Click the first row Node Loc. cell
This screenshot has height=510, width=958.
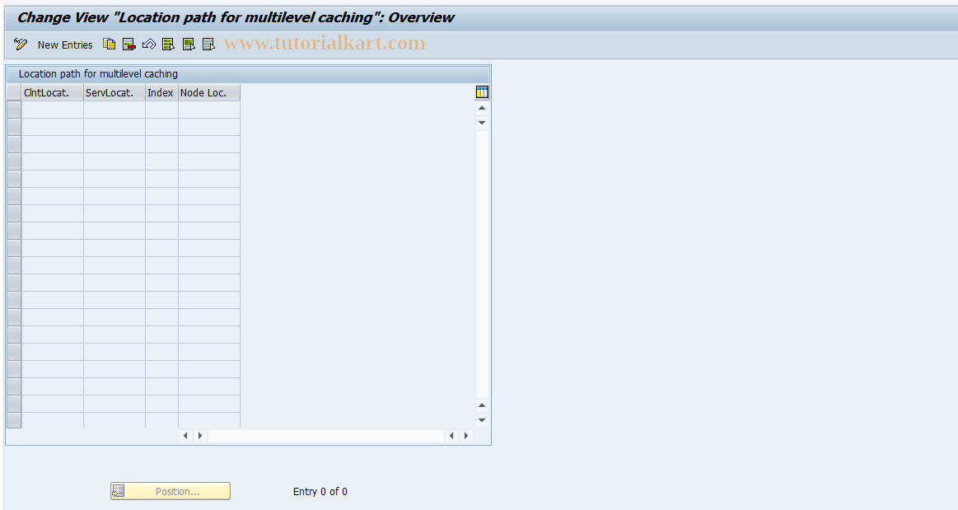coord(209,110)
